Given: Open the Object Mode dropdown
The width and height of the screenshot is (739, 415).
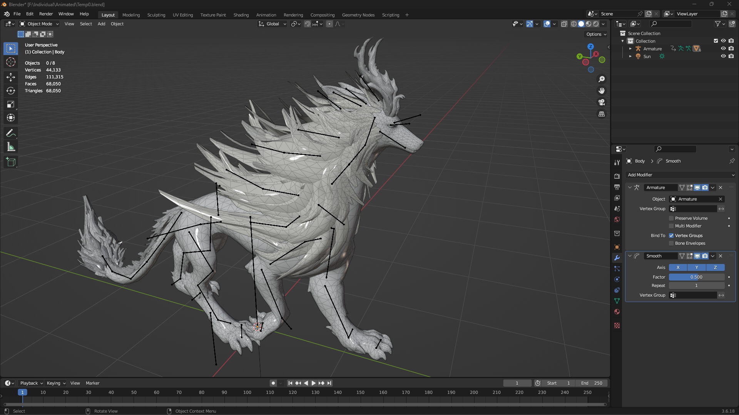Looking at the screenshot, I should coord(39,24).
